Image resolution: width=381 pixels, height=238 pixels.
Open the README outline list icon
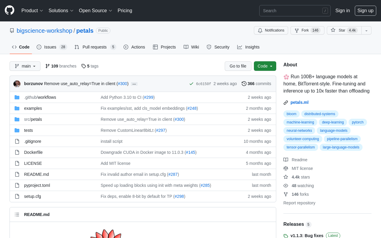tap(17, 214)
